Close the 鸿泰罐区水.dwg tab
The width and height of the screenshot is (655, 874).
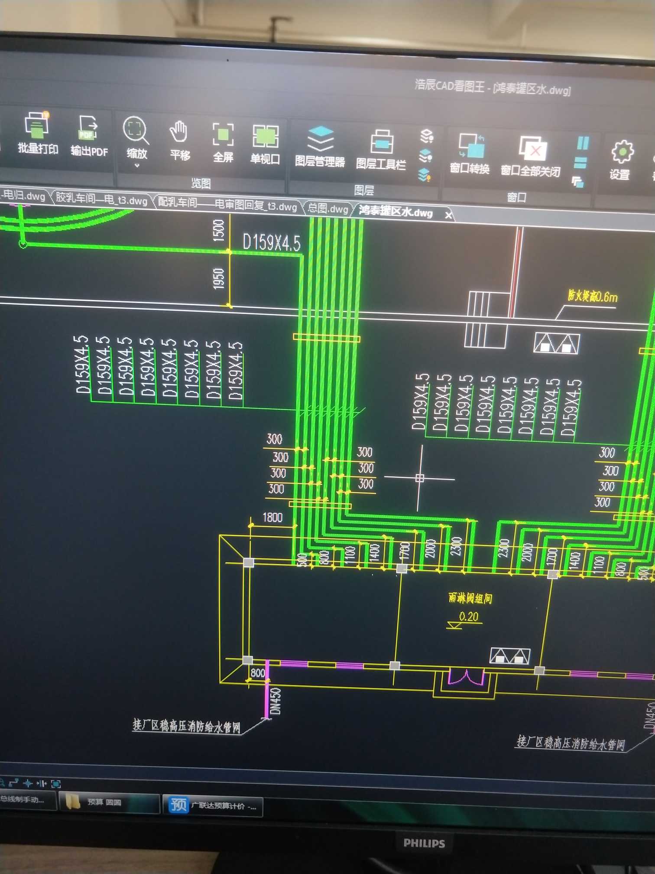click(448, 215)
